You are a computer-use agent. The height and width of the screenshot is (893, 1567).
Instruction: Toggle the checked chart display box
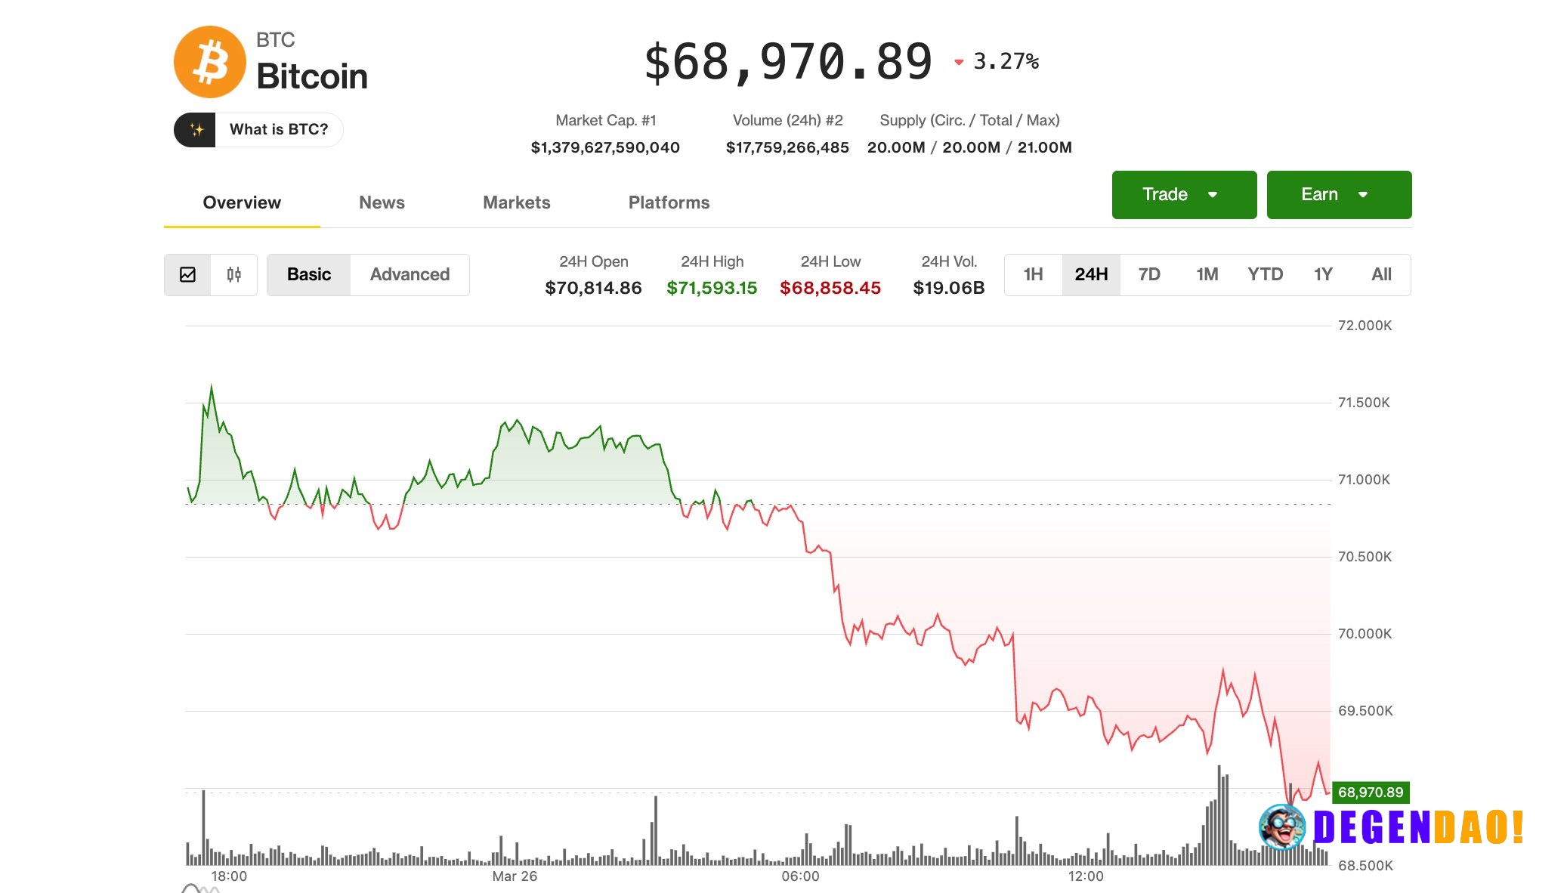pos(188,274)
